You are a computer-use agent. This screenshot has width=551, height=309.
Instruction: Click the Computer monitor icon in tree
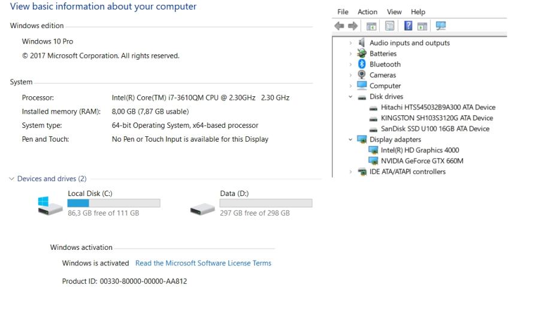point(362,85)
